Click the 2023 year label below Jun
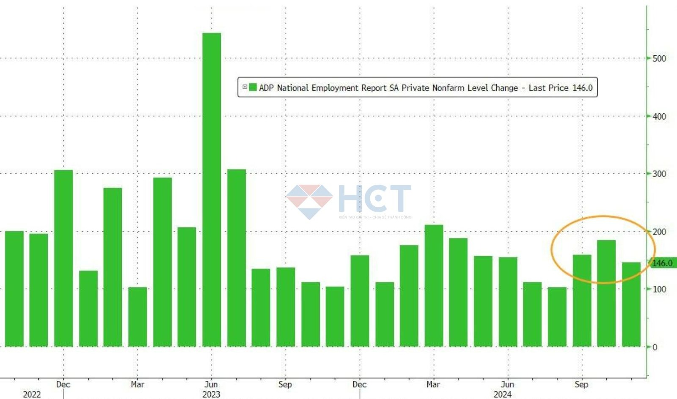The height and width of the screenshot is (399, 677). pos(211,394)
